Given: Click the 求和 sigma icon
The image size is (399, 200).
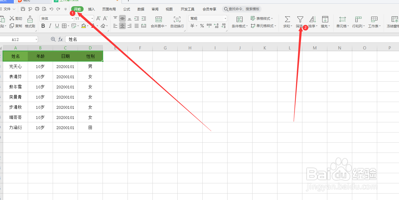Looking at the screenshot, I should tap(287, 19).
